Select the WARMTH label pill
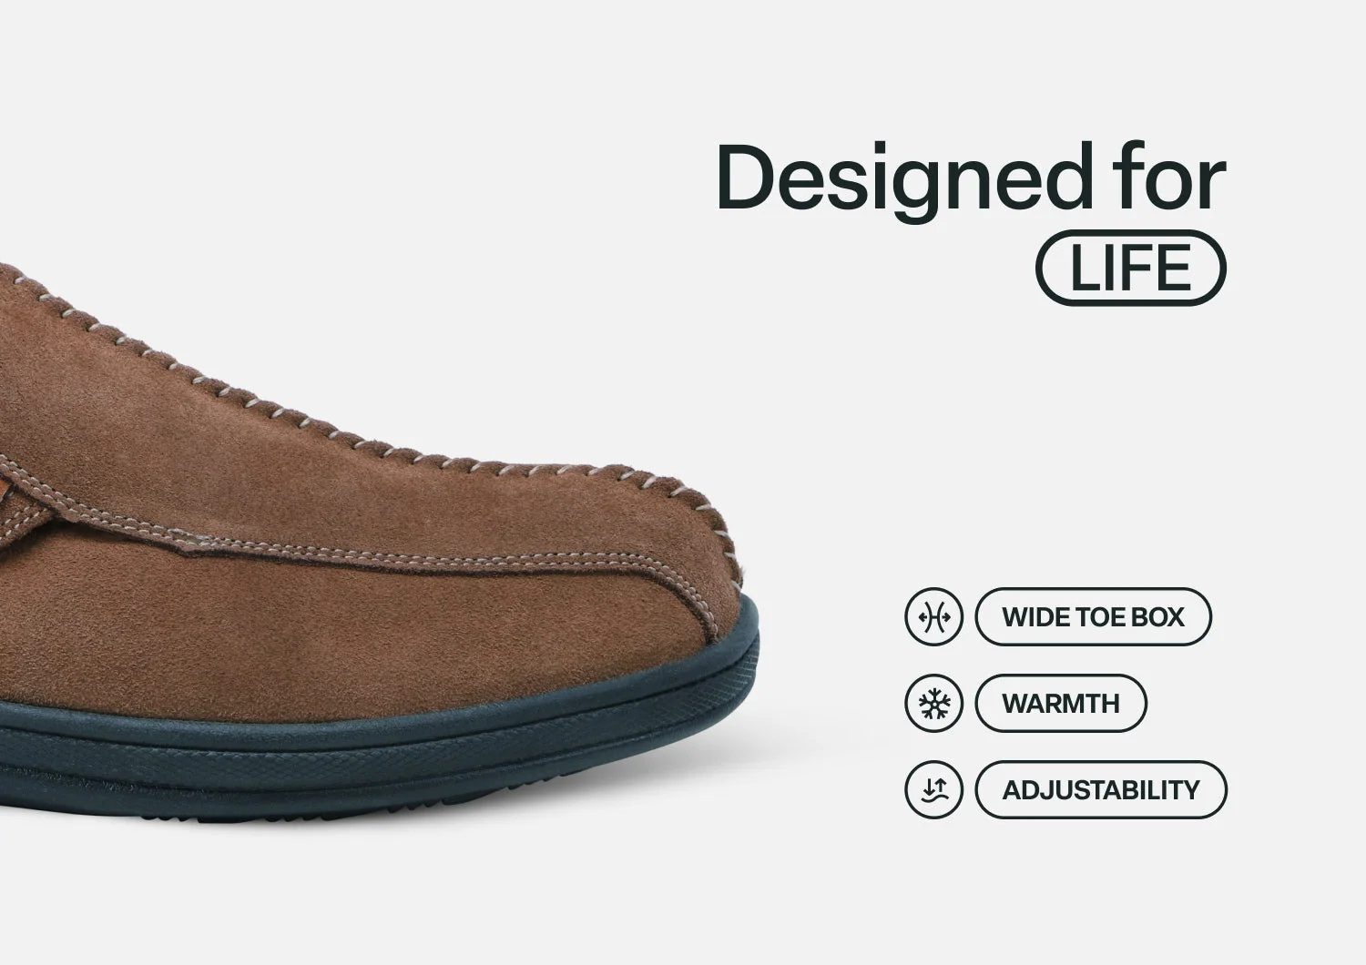Screen dimensions: 1366x965 (x=1061, y=703)
